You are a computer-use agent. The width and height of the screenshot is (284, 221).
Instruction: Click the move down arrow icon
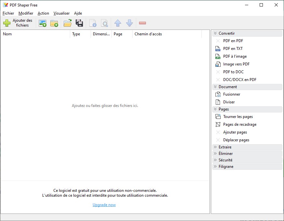[x=129, y=23]
